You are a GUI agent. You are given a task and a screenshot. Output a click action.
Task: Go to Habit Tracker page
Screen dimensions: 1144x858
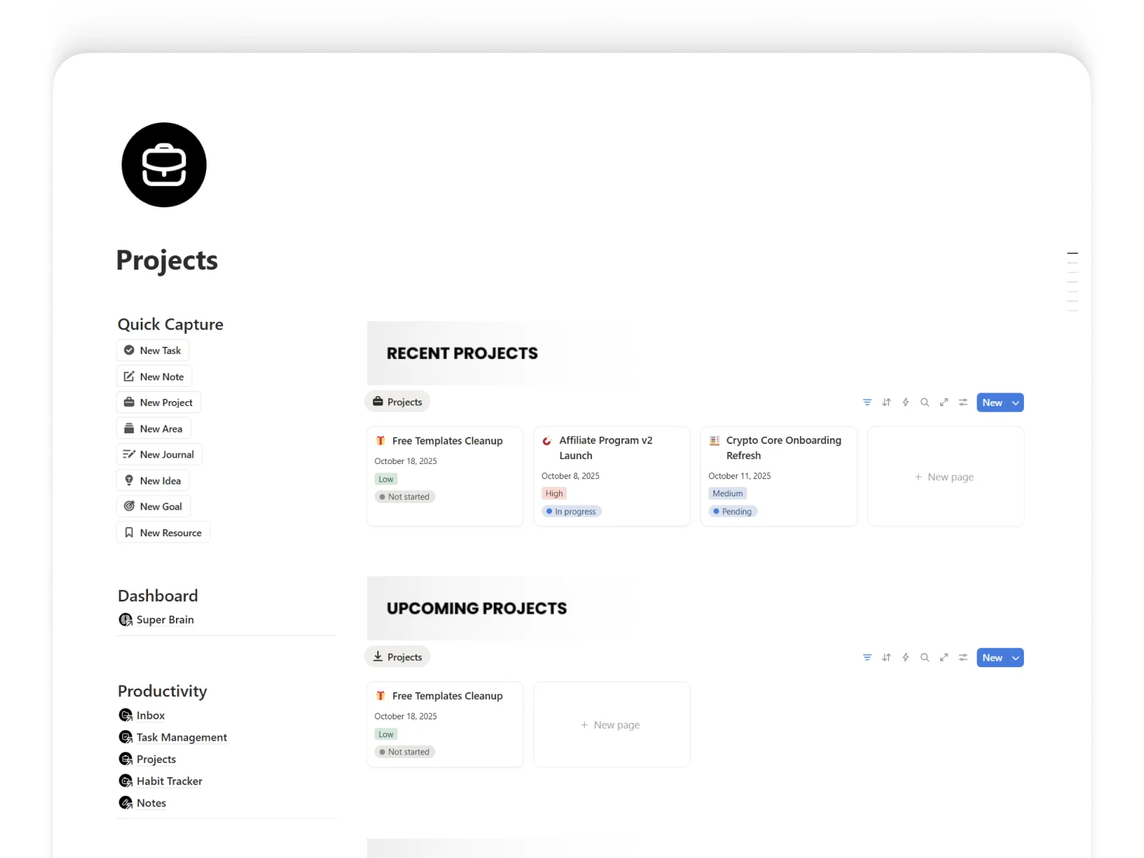[x=169, y=781]
